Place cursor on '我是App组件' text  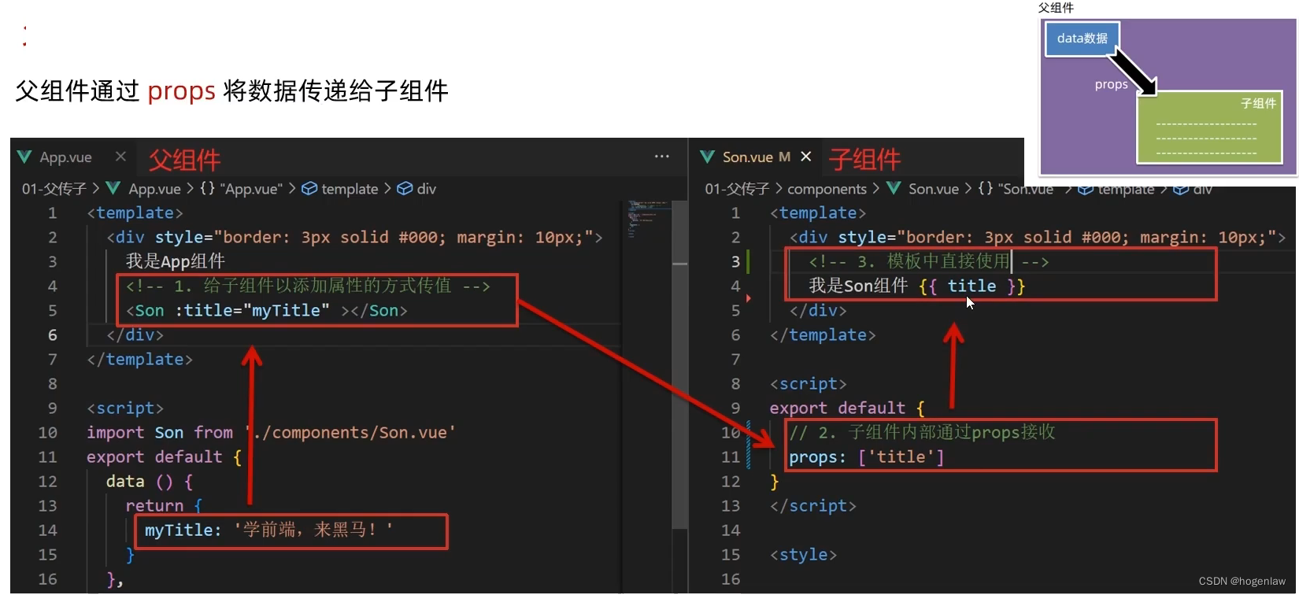(x=176, y=261)
